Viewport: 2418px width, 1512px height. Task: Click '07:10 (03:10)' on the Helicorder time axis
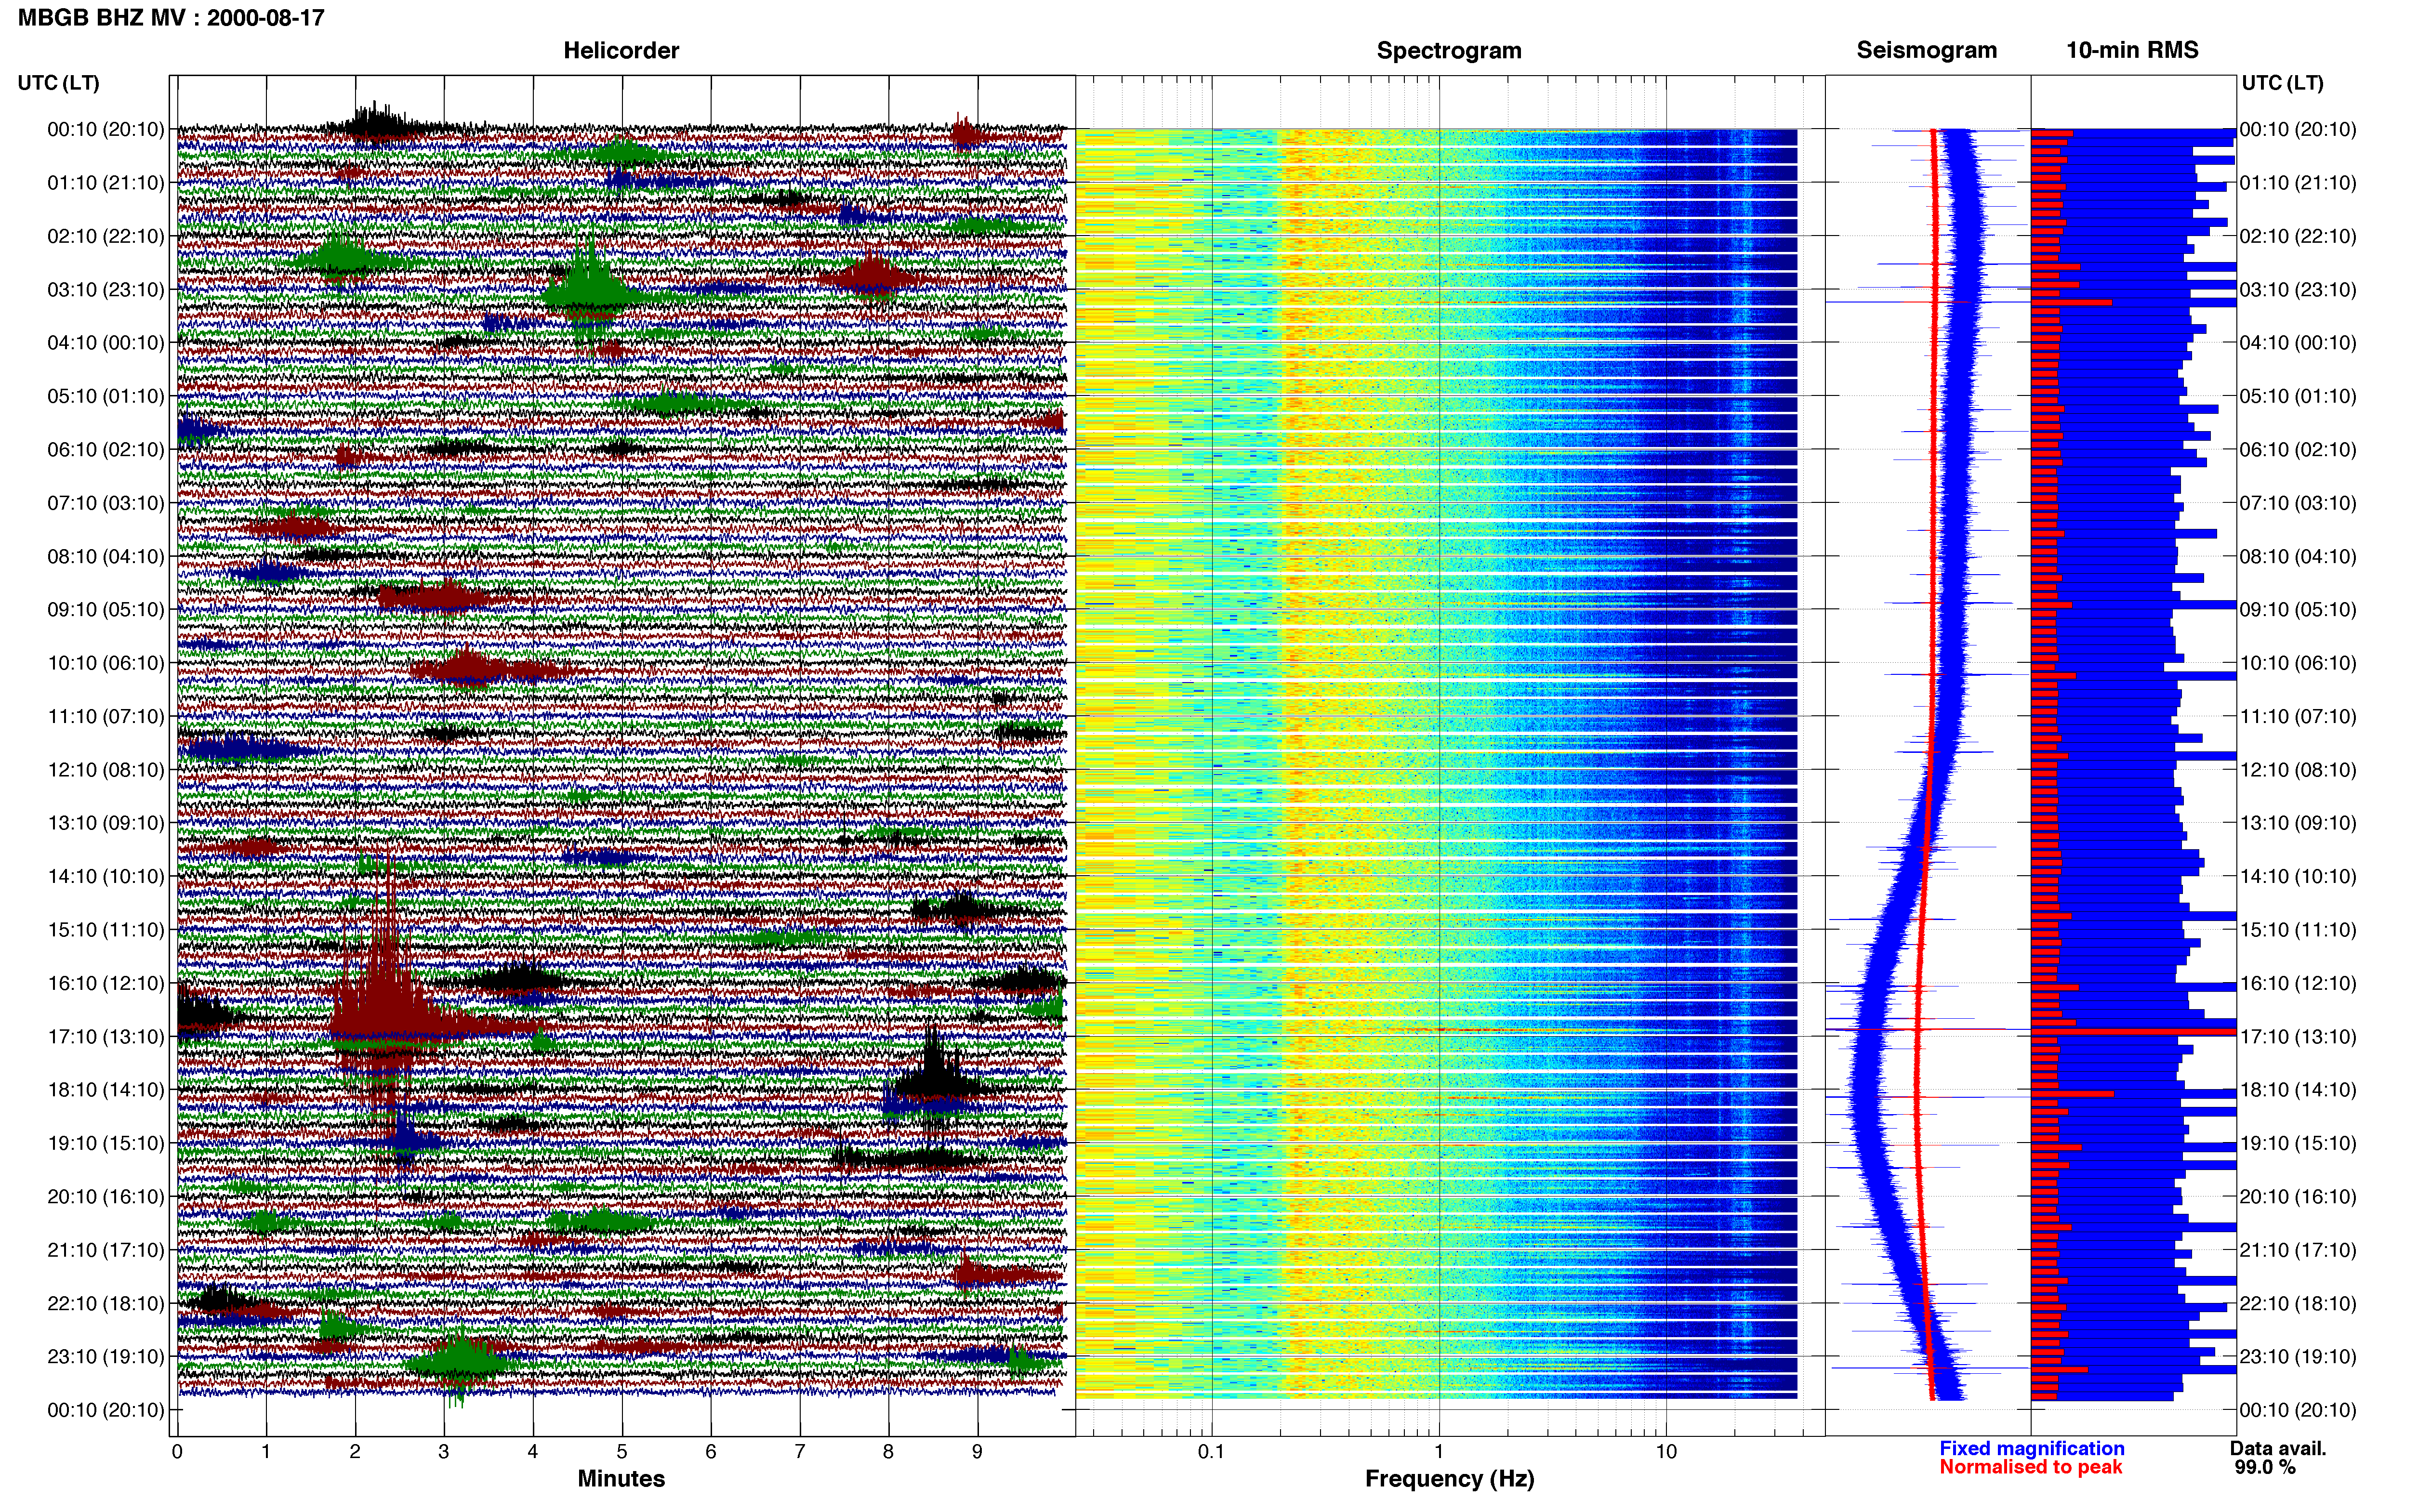pos(106,503)
